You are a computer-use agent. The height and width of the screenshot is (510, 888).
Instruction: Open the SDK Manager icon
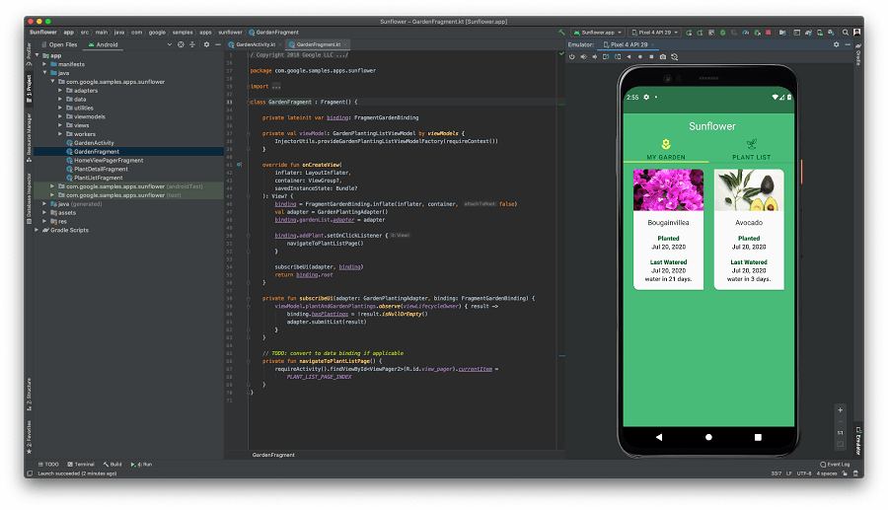pyautogui.click(x=832, y=33)
